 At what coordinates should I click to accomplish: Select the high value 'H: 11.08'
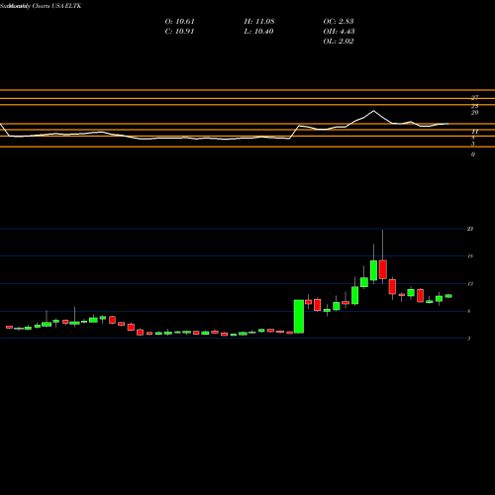259,21
